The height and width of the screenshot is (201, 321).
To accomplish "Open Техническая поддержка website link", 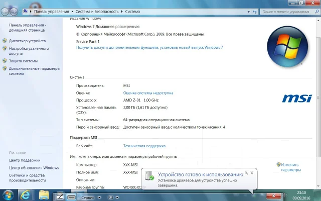I will point(144,146).
